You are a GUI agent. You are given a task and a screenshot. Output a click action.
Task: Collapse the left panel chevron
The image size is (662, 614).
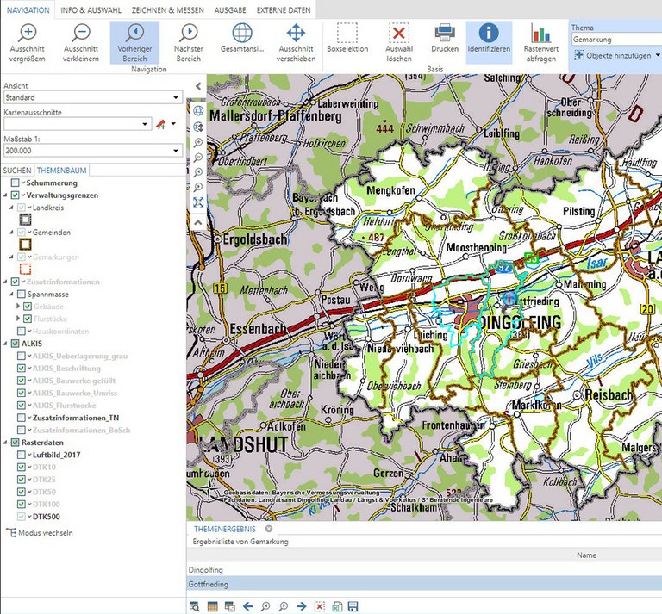[198, 86]
